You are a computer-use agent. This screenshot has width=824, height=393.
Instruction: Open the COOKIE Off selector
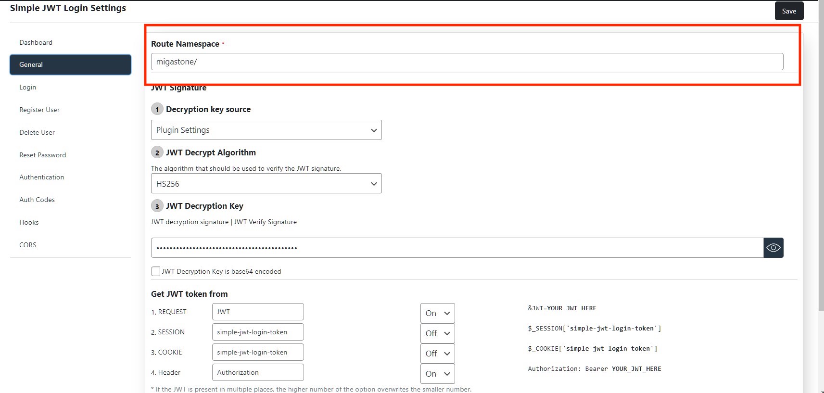[x=437, y=354]
